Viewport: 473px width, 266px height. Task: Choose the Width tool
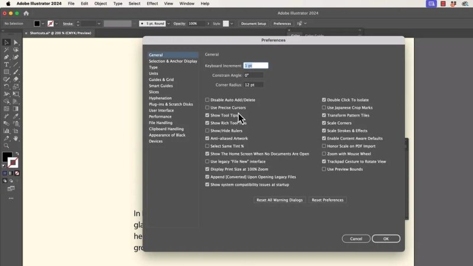7,94
